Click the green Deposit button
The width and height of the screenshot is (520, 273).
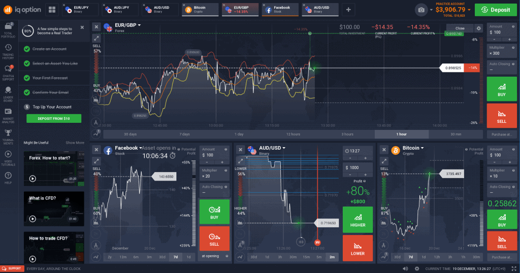[x=496, y=10]
